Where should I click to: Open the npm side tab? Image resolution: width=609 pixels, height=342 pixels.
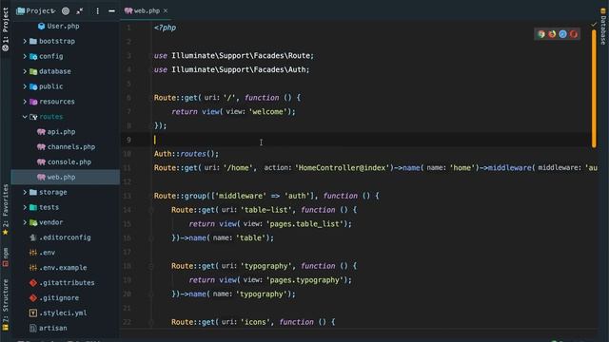(6, 257)
